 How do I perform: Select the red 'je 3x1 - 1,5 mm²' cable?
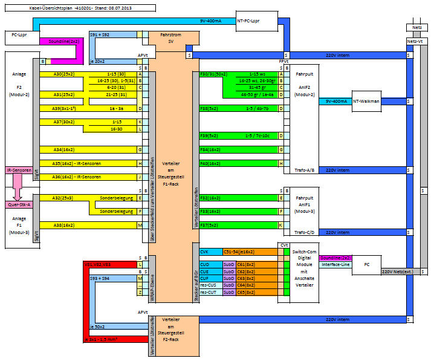[115, 339]
